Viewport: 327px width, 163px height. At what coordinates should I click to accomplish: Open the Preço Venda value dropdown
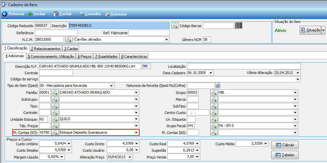(x=197, y=157)
